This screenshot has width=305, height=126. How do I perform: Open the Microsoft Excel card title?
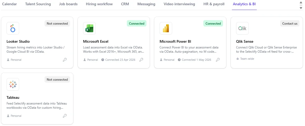96,41
